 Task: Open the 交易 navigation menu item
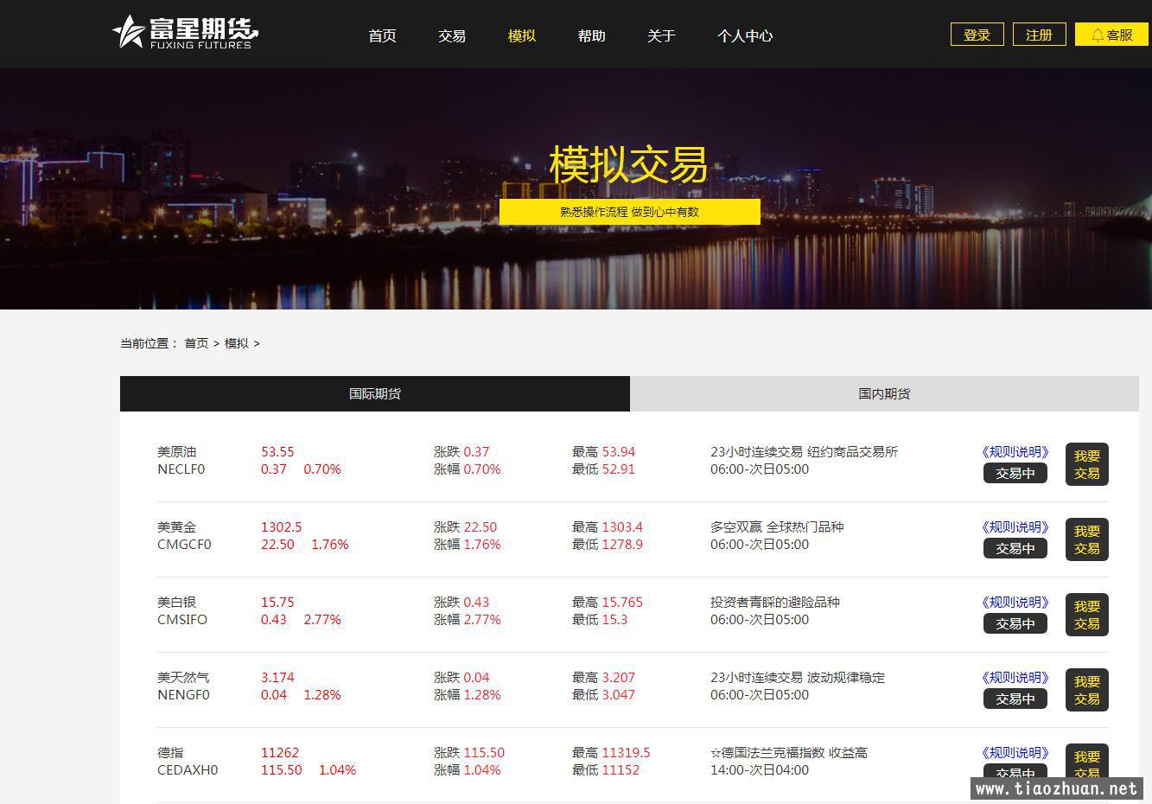click(452, 35)
